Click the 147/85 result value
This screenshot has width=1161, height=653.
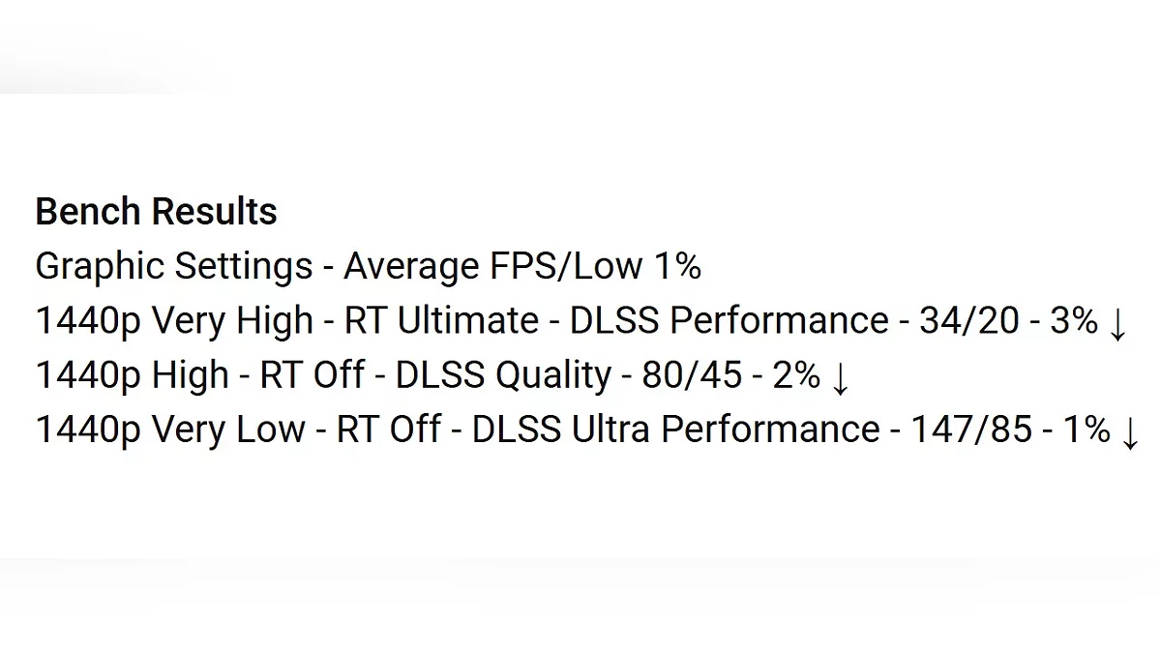tap(971, 430)
